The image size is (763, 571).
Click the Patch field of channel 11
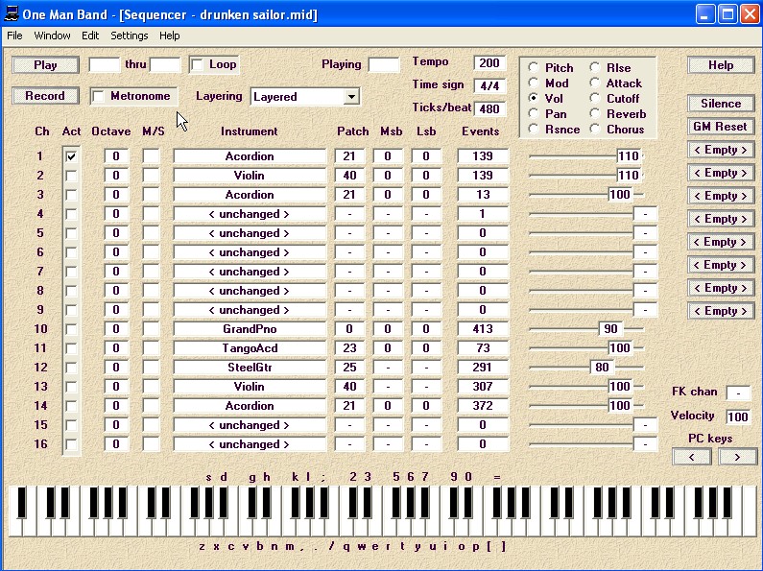(349, 348)
